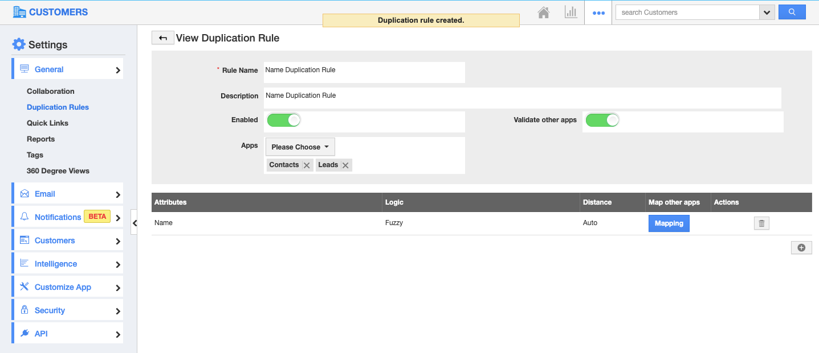Collapse the left settings sidebar

point(135,223)
